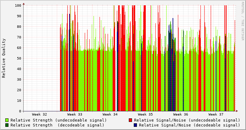Select the Week 32 axis label
Image resolution: width=246 pixels, height=130 pixels.
40,114
